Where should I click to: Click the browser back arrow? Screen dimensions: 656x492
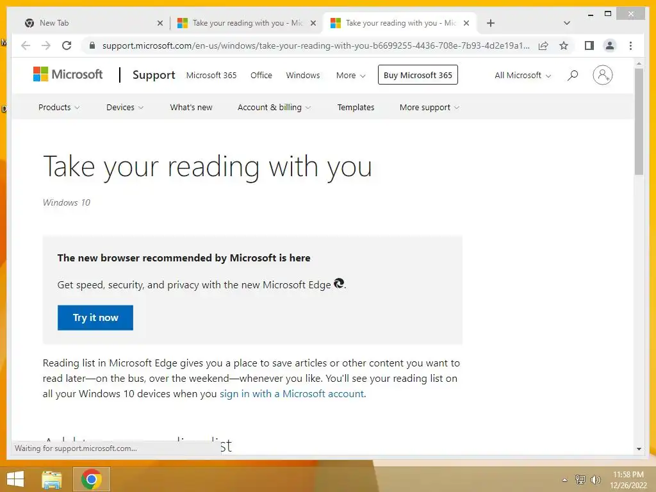[26, 45]
